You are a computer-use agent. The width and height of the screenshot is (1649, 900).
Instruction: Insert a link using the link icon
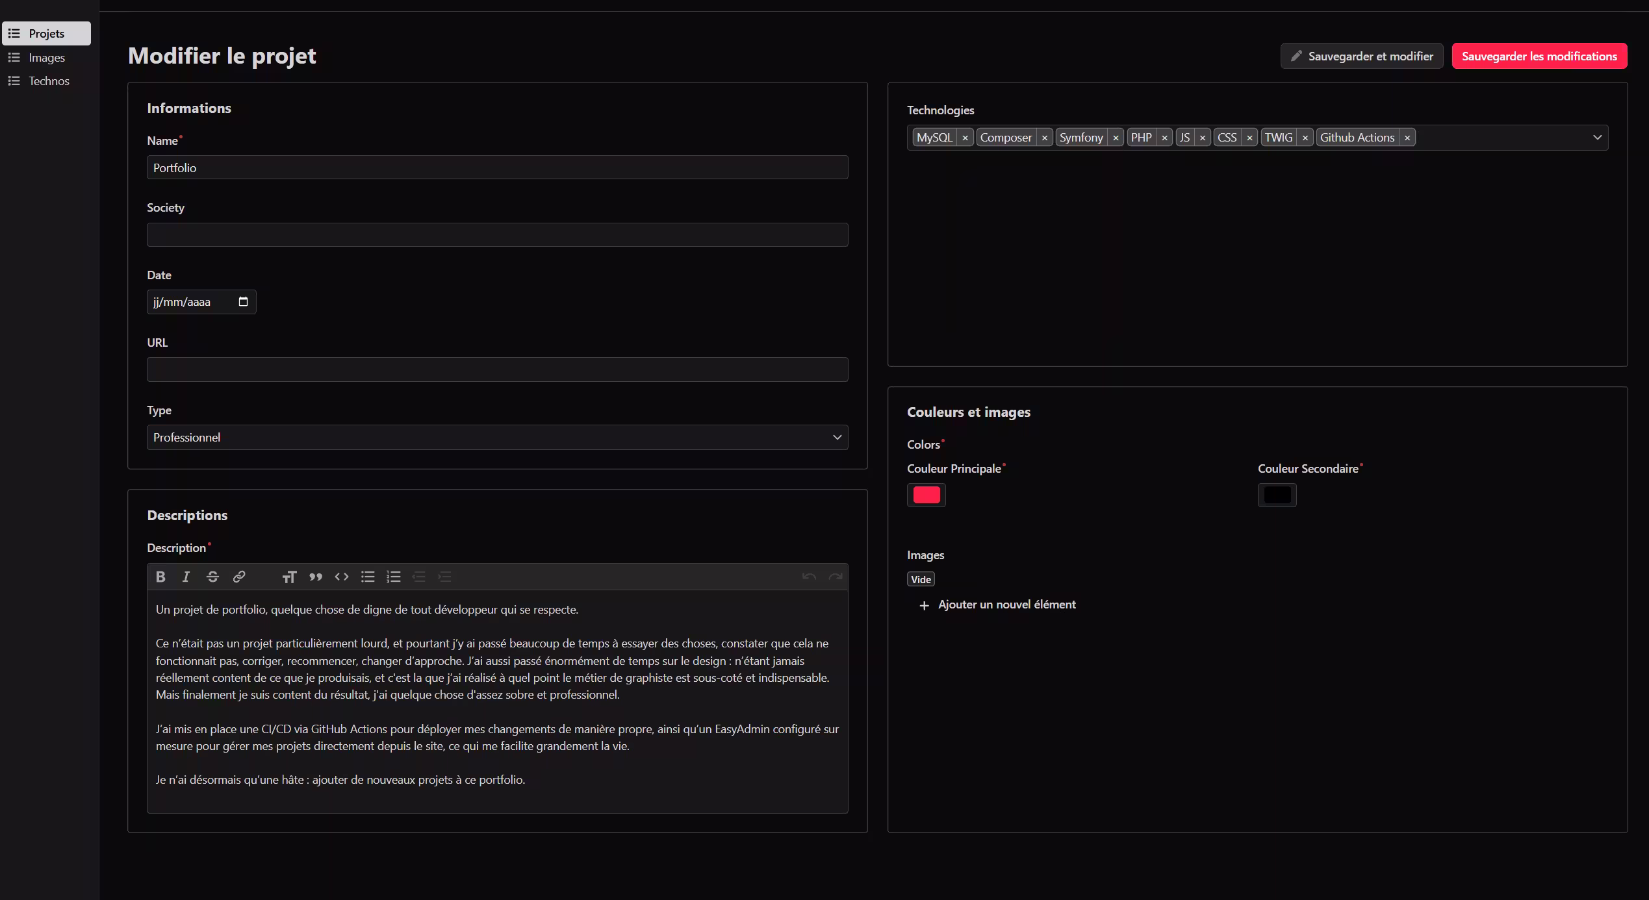click(x=239, y=577)
